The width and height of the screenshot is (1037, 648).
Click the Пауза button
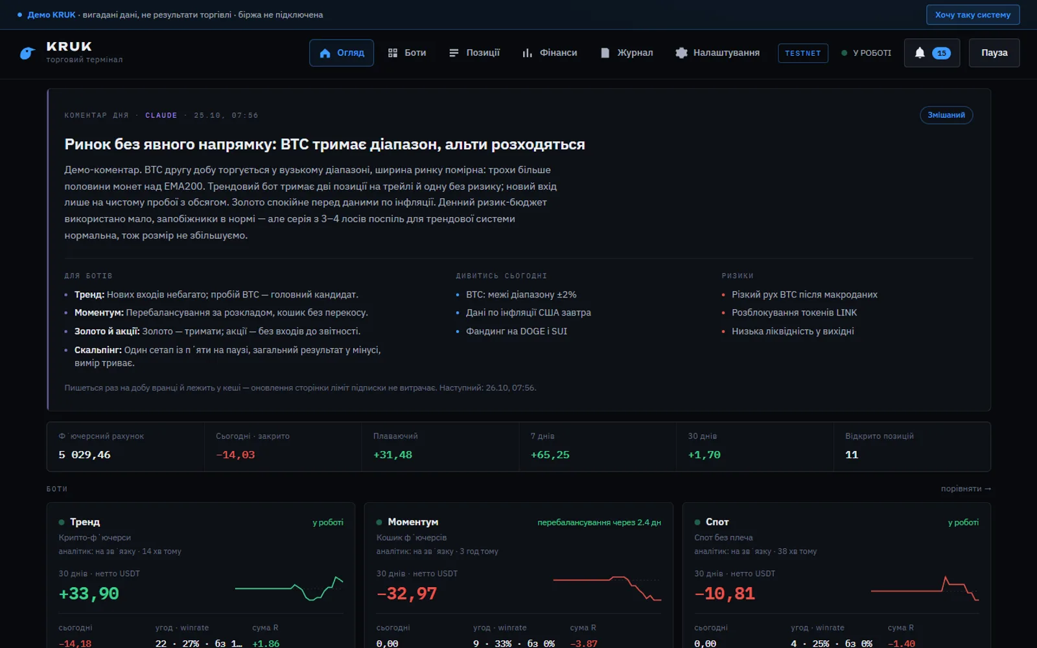pos(994,53)
